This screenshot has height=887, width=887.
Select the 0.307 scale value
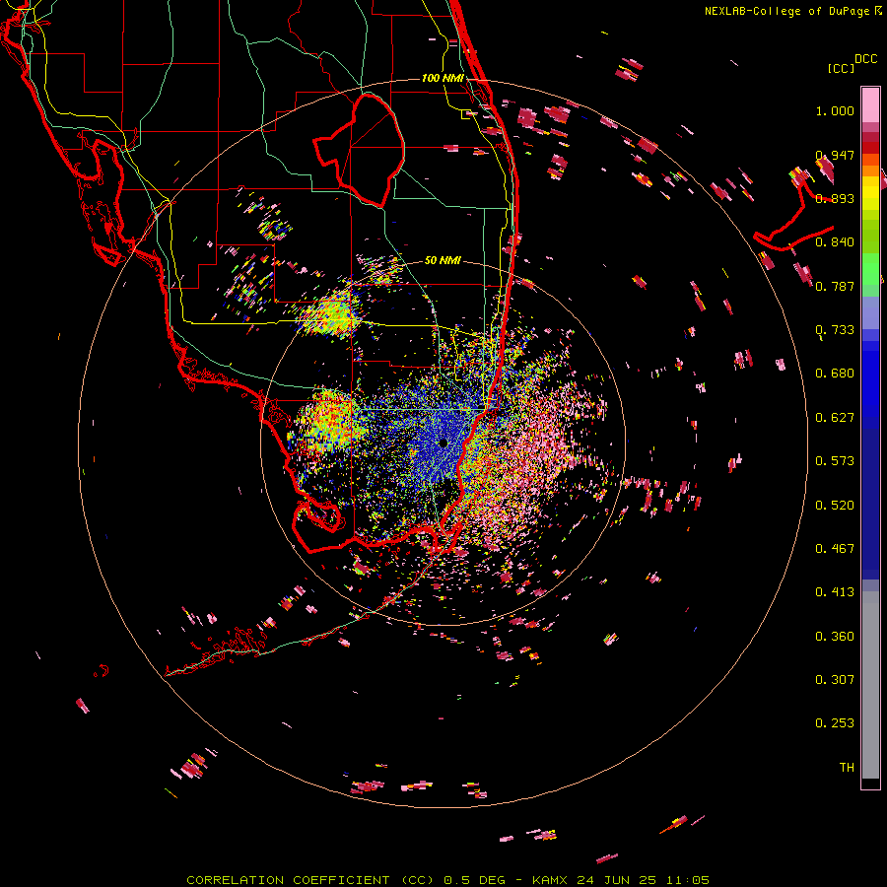click(835, 680)
